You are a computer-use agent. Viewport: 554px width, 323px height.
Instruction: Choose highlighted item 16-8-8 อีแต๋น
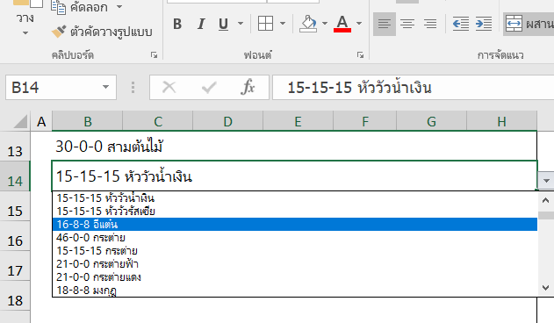click(295, 225)
